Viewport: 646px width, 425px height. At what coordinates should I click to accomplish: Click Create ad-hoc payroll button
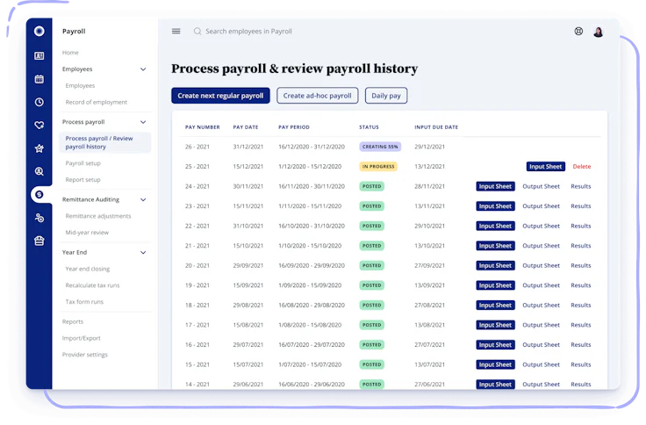click(317, 96)
